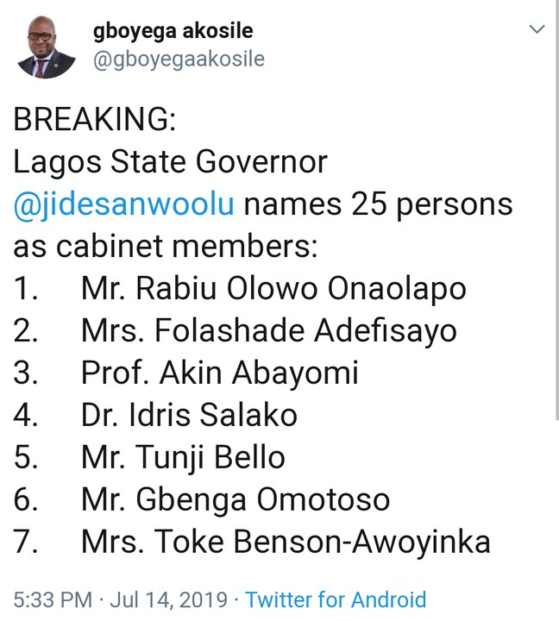Select the name Mr. Rabiu Olowo Onaolapo

pyautogui.click(x=273, y=289)
